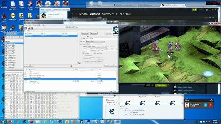
Task: Open Steam LIBRARY tab
Action: [x=95, y=14]
